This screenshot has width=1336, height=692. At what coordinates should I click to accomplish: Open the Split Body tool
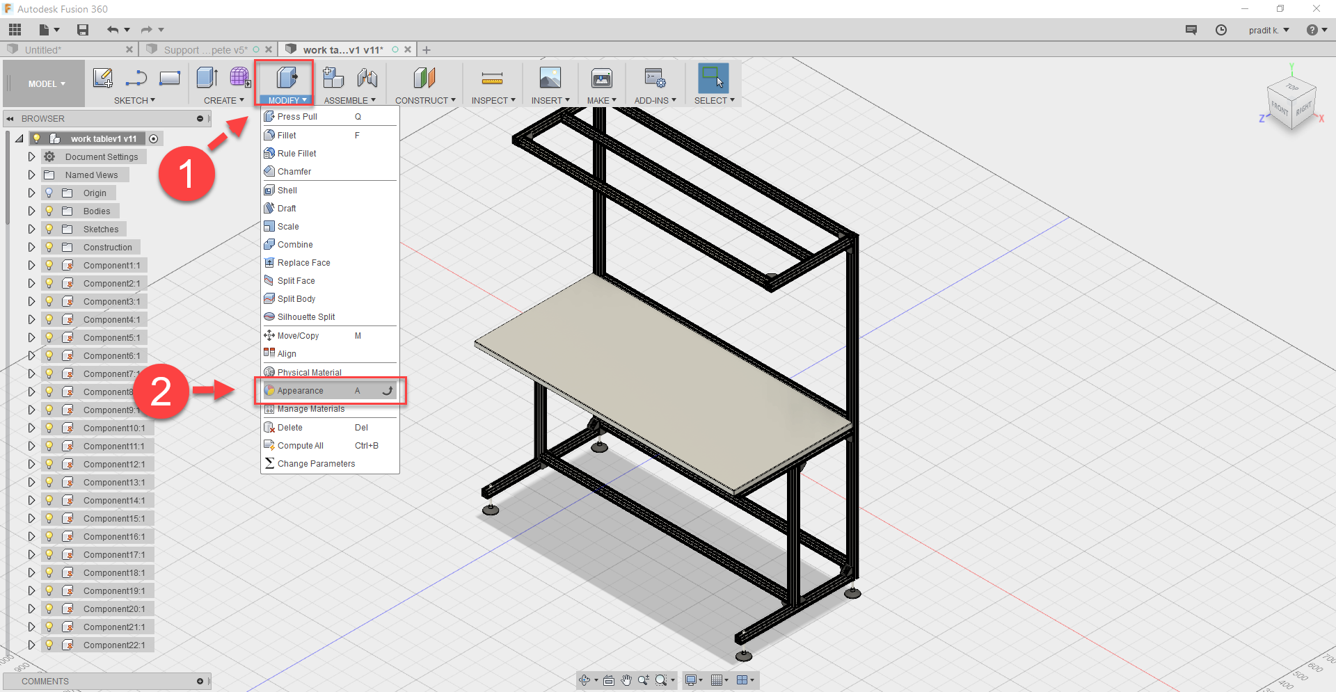click(x=296, y=298)
